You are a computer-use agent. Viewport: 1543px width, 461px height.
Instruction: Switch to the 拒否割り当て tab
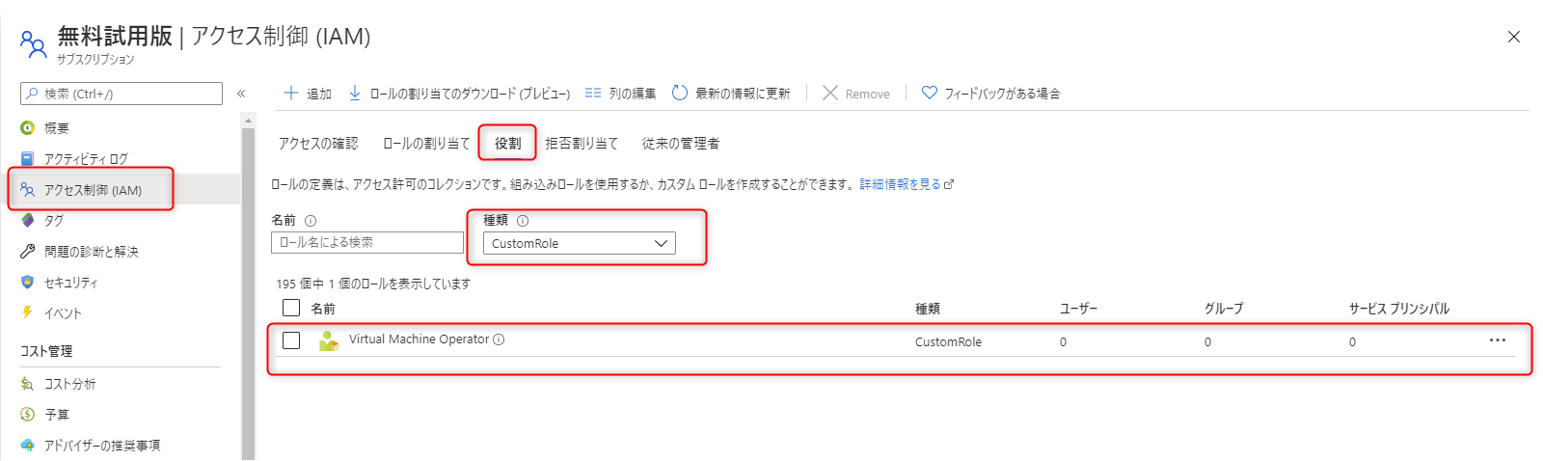point(582,144)
